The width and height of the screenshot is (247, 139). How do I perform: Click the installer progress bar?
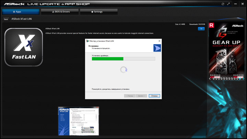point(123,59)
